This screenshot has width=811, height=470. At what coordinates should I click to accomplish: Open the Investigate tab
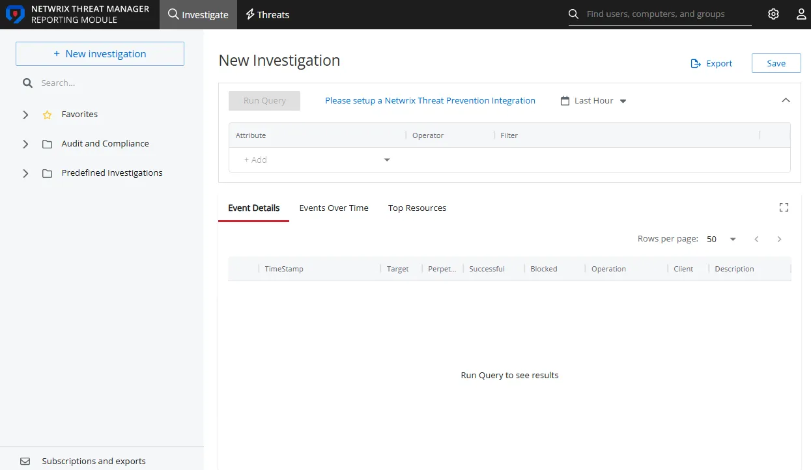(199, 14)
